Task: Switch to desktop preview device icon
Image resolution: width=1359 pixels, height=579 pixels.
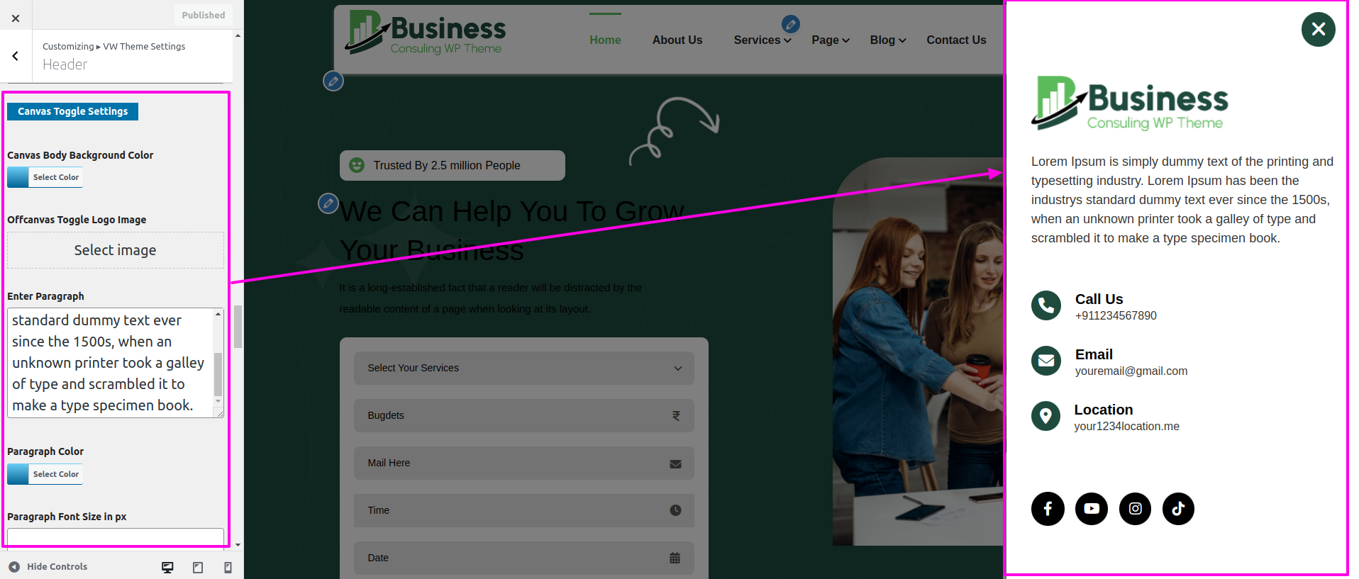Action: click(x=167, y=567)
